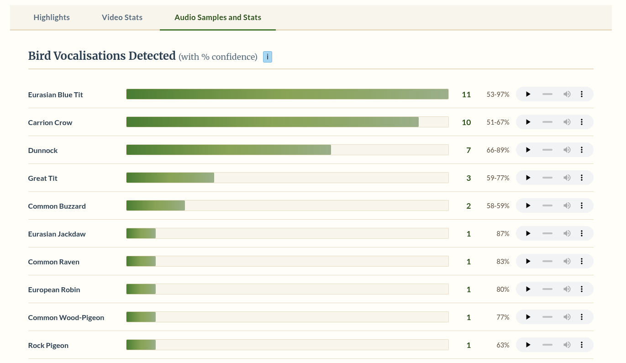This screenshot has width=626, height=363.
Task: Open more options for Dunnock audio
Action: tap(582, 150)
